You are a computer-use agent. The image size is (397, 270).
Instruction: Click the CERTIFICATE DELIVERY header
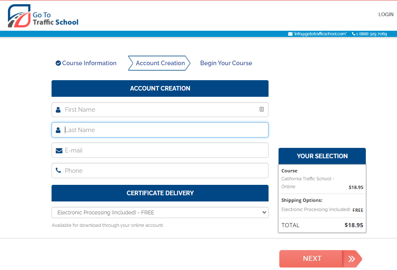(160, 193)
